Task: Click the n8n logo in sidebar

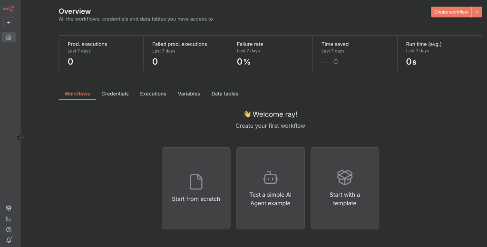Action: [x=9, y=8]
